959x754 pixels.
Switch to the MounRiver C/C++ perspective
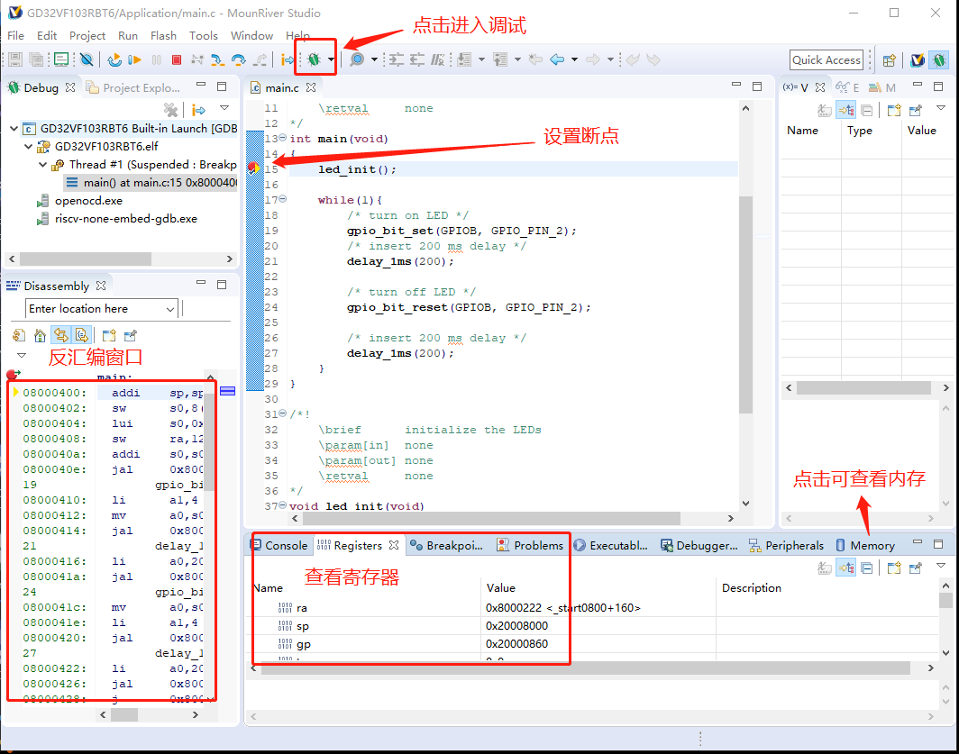(917, 60)
